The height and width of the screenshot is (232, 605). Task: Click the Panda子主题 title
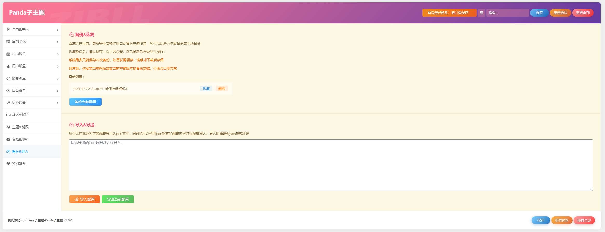[27, 12]
